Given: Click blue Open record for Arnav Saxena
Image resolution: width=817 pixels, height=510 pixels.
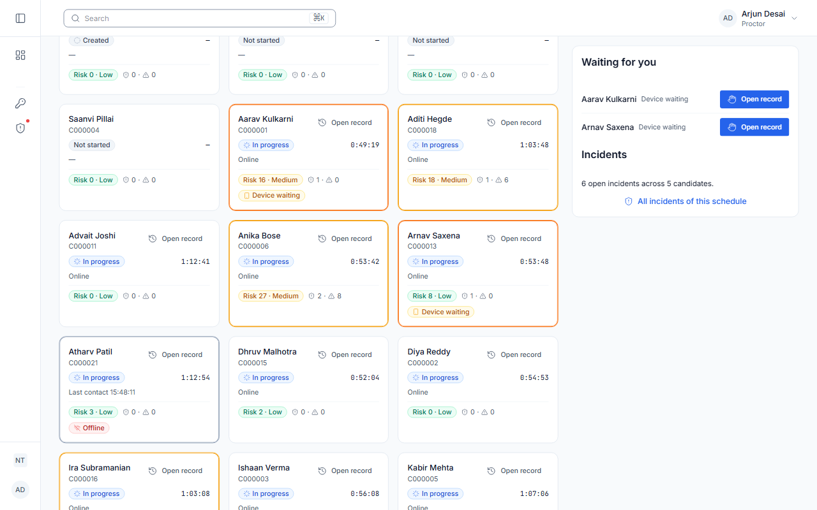Looking at the screenshot, I should (754, 127).
